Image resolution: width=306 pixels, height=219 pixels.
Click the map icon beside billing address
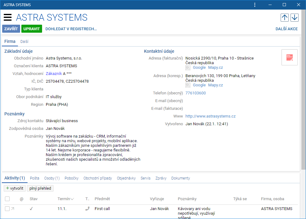pyautogui.click(x=188, y=68)
